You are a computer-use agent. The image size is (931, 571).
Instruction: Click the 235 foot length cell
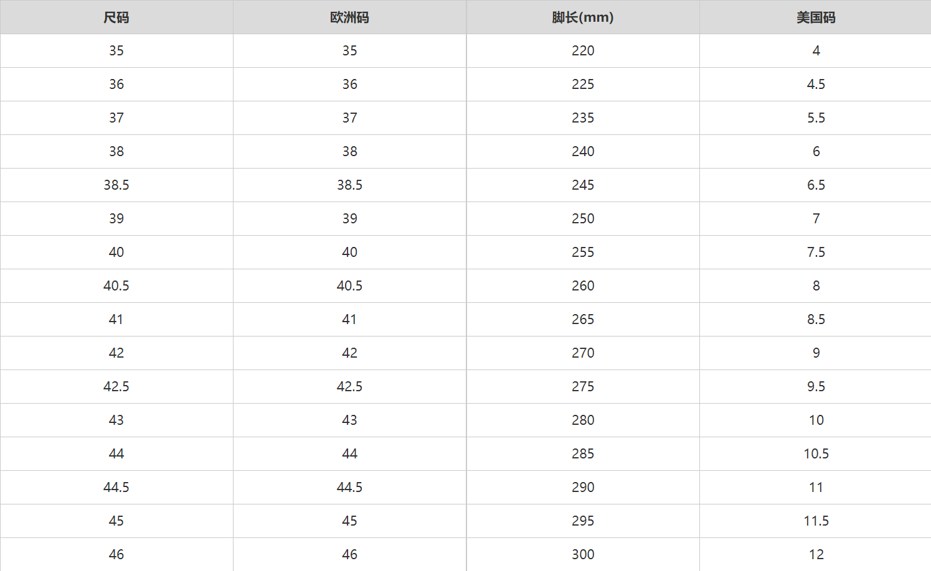pos(583,118)
